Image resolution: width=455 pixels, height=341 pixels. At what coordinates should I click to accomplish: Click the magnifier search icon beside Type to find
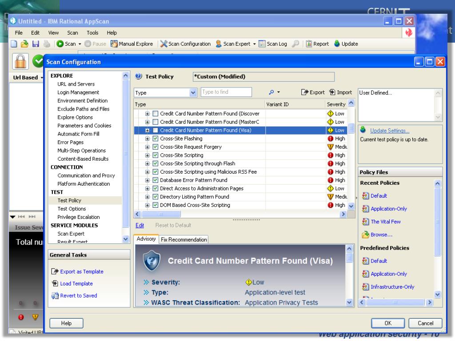coord(271,92)
